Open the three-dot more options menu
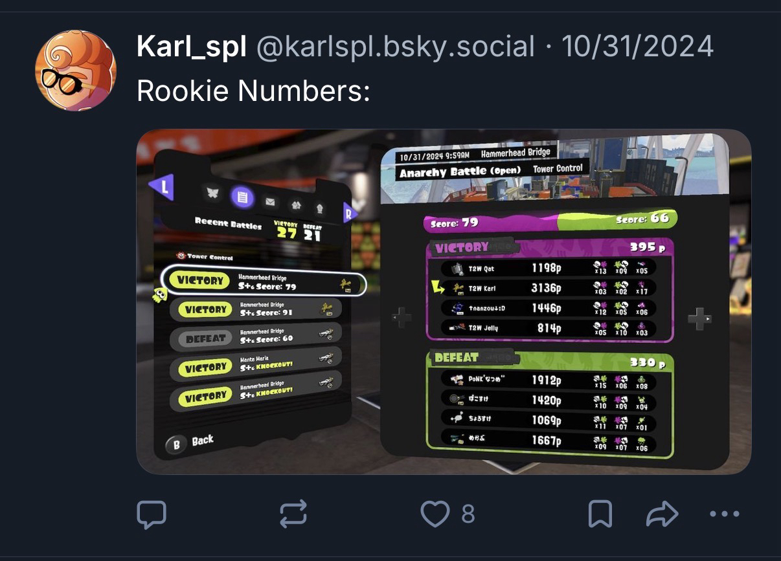Screen dimensions: 781x561 point(724,514)
